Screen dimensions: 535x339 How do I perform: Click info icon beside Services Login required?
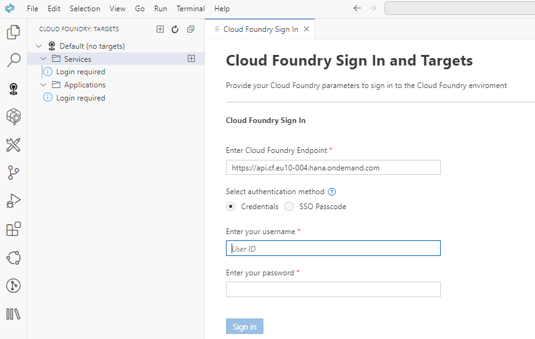coord(48,72)
